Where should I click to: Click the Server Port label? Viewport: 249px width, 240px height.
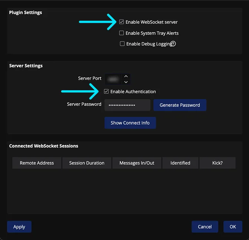point(90,78)
